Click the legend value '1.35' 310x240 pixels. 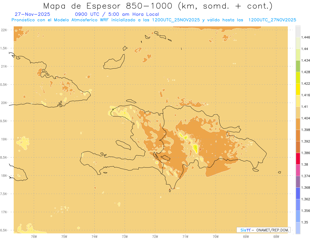305,222
